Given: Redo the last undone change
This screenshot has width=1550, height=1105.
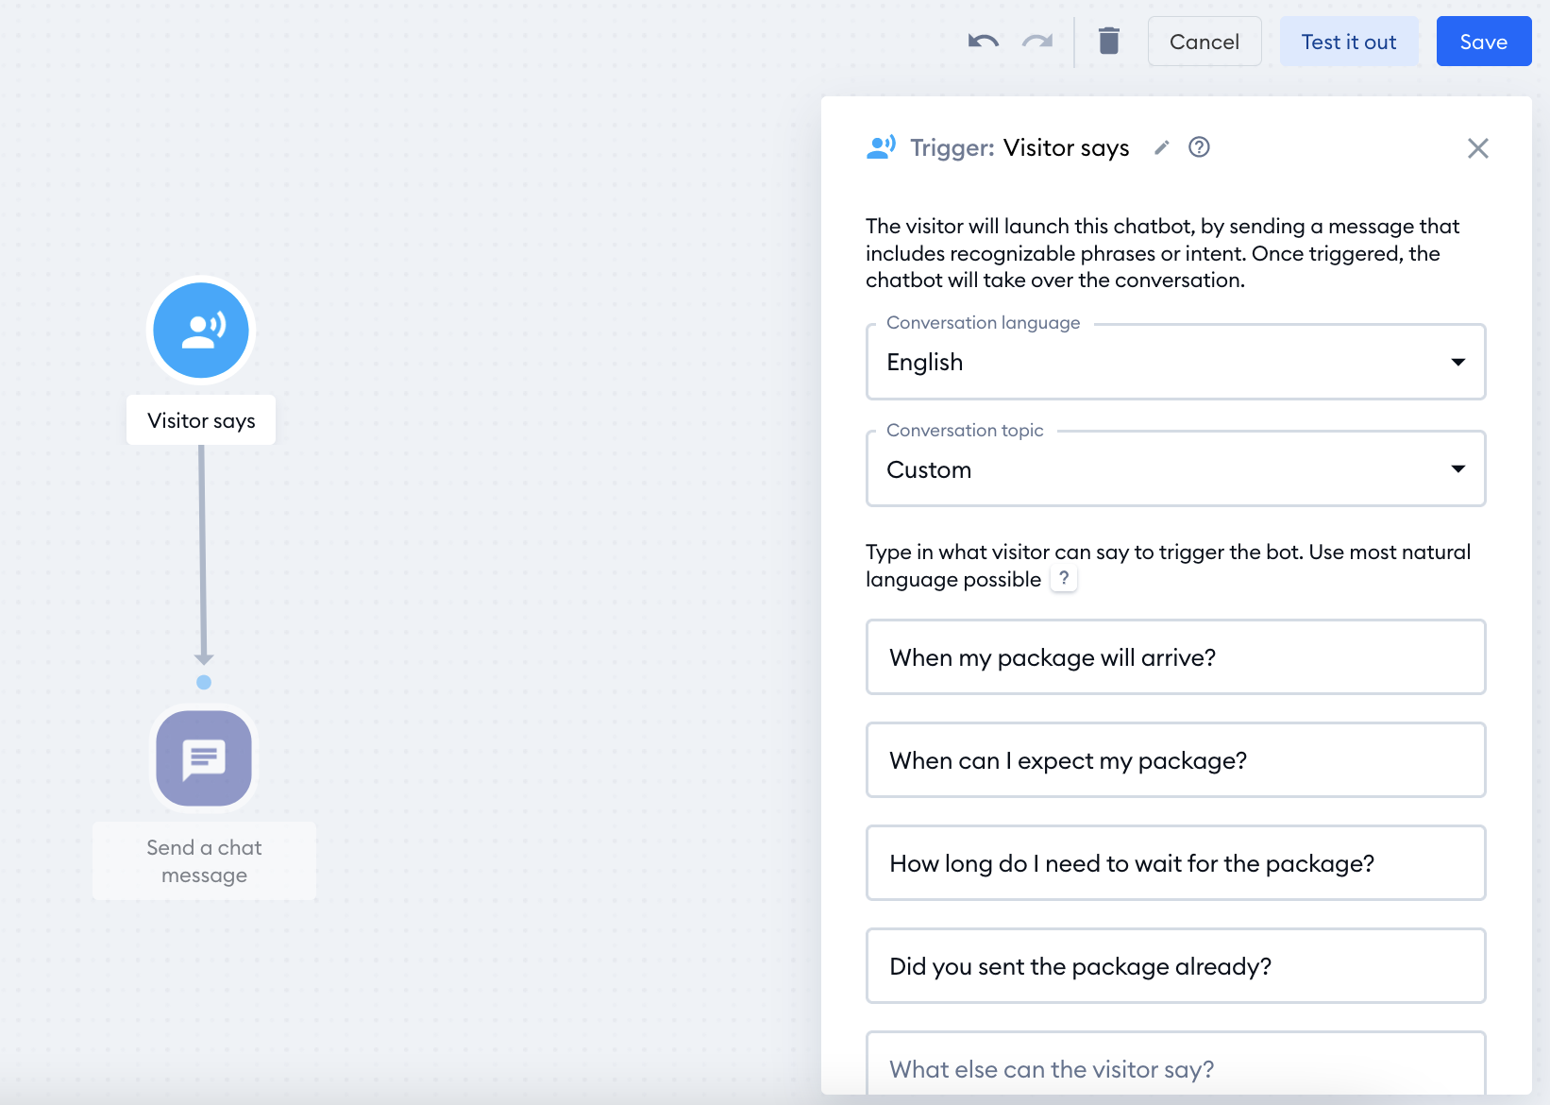Looking at the screenshot, I should pyautogui.click(x=1037, y=42).
